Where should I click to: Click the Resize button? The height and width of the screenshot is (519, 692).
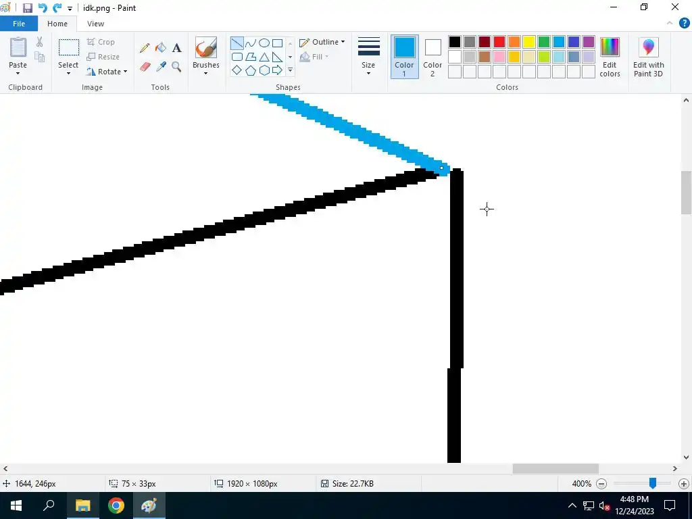(x=103, y=57)
